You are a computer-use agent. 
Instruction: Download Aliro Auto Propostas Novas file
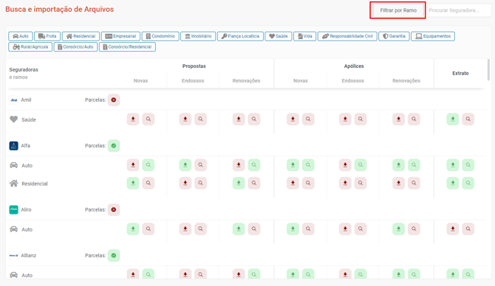[x=133, y=229]
